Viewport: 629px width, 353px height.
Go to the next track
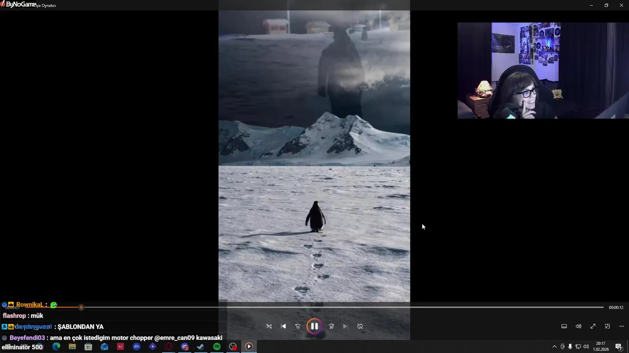coord(345,326)
